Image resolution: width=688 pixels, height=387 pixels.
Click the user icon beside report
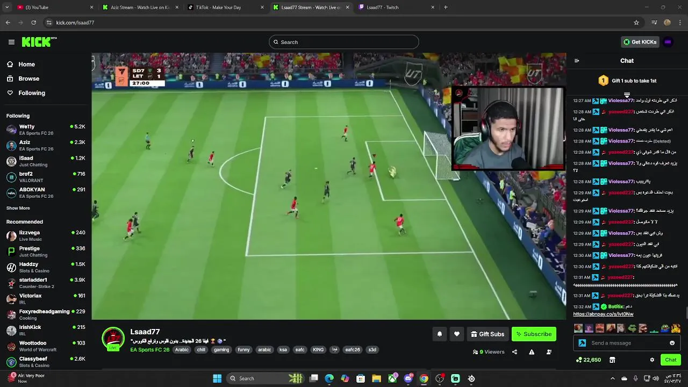pyautogui.click(x=549, y=352)
